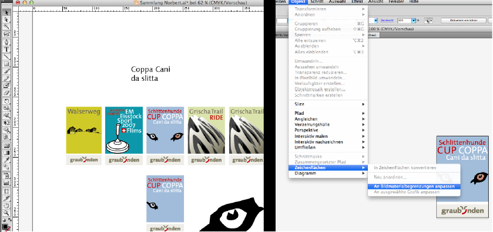Select the Eraser tool
Viewport: 493px width, 232px height.
[x=6, y=93]
